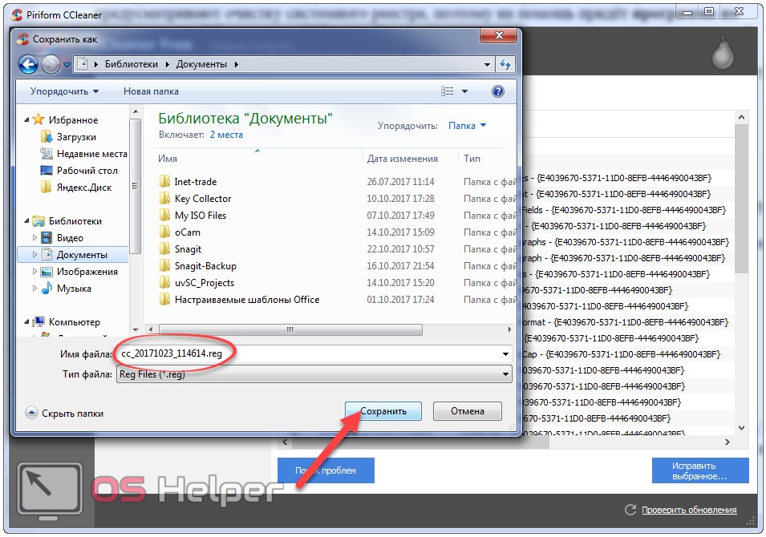Click the Отмена button
Image resolution: width=766 pixels, height=537 pixels.
pos(467,411)
